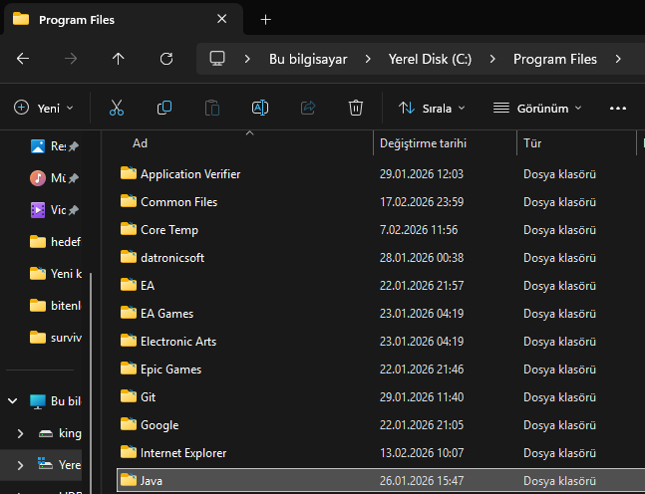Go up one folder level
The height and width of the screenshot is (494, 645).
point(118,59)
